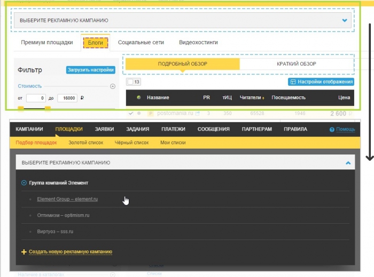Switch to the Блоги tab
This screenshot has width=374, height=277.
(x=96, y=43)
